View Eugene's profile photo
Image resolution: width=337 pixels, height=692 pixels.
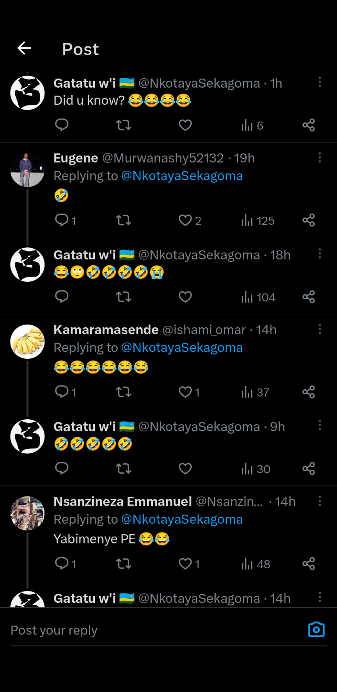[27, 170]
